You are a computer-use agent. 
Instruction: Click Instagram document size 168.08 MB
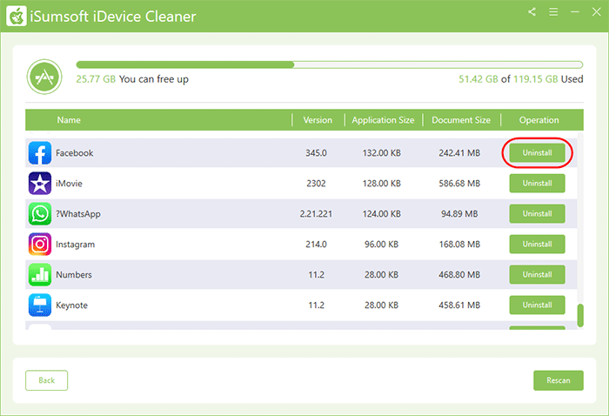(x=459, y=245)
